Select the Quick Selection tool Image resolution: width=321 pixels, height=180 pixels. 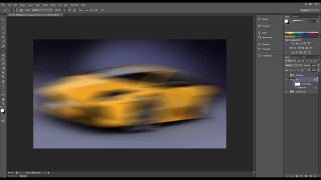tap(3, 33)
